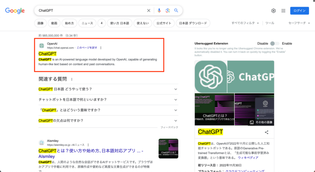Click the その他の画像 image icon

coord(252,122)
